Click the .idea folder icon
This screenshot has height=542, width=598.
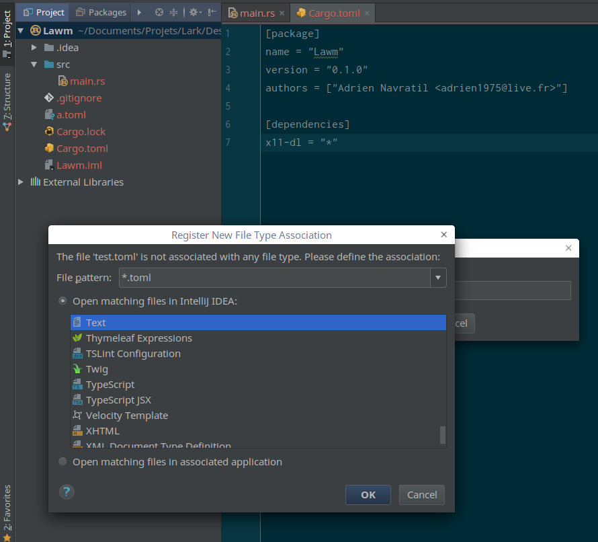(x=49, y=47)
